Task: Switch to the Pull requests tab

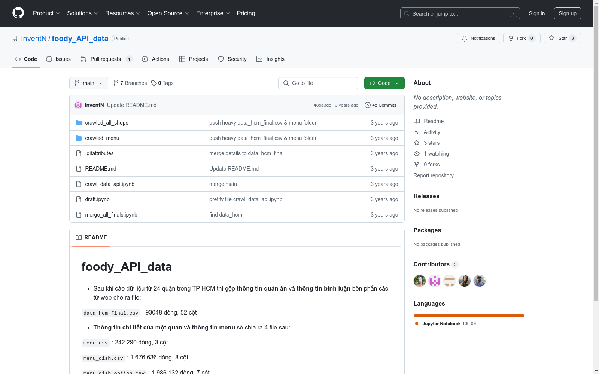Action: 107,59
